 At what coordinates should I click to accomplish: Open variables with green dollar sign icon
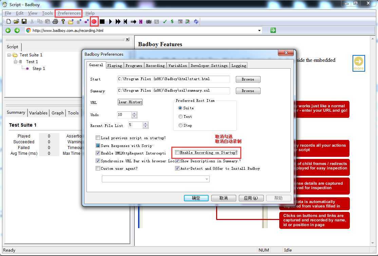click(x=172, y=21)
